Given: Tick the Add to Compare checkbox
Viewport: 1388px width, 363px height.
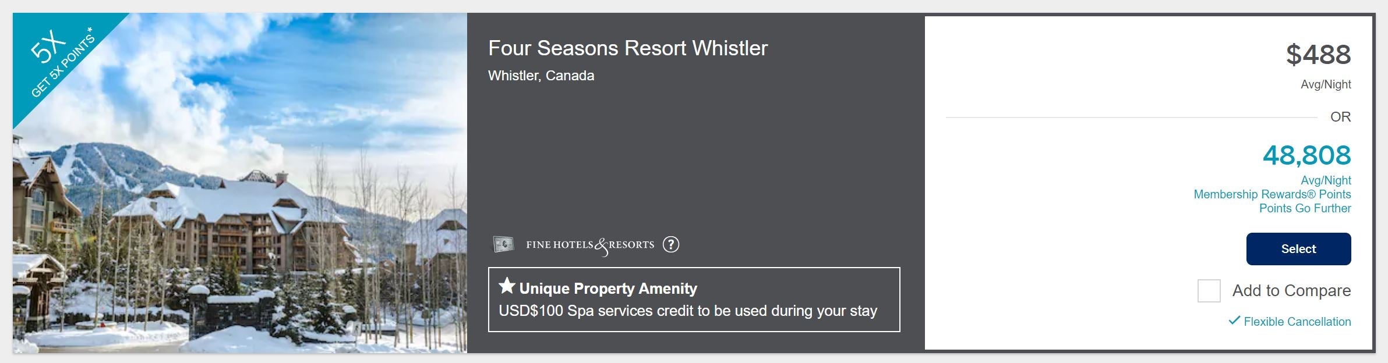Looking at the screenshot, I should (x=1209, y=291).
